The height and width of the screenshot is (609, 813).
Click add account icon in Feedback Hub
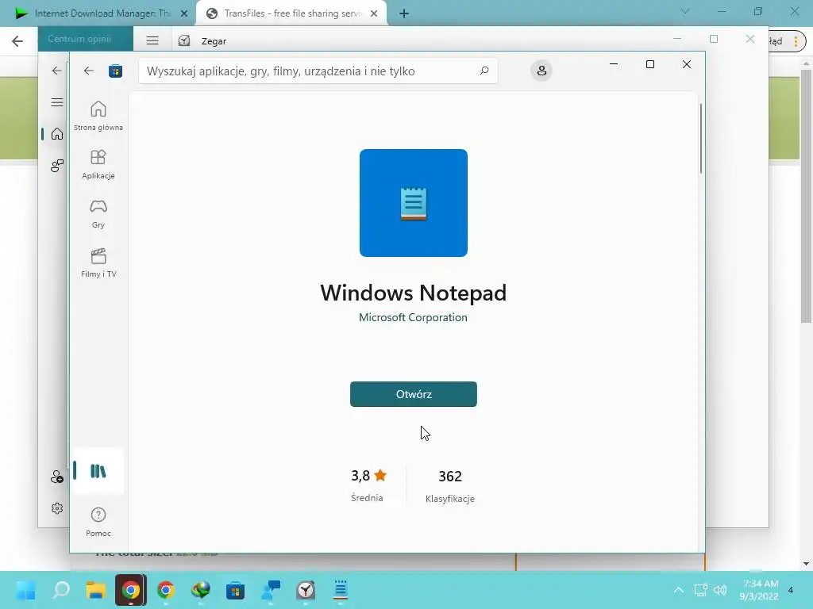pyautogui.click(x=57, y=477)
